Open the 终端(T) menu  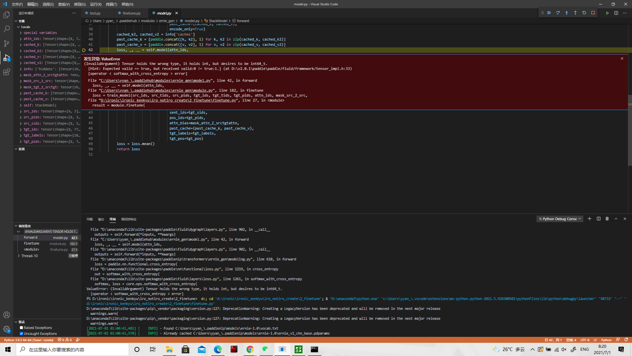click(x=111, y=4)
